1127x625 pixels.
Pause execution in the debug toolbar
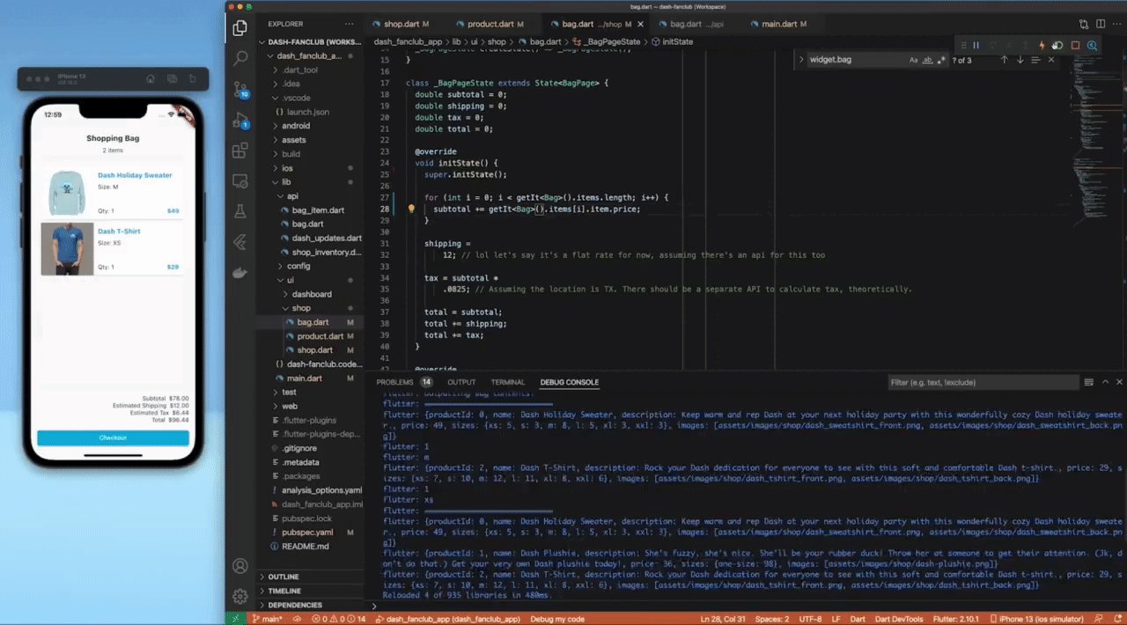pyautogui.click(x=976, y=45)
